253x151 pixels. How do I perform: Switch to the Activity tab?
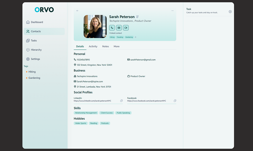(x=93, y=46)
